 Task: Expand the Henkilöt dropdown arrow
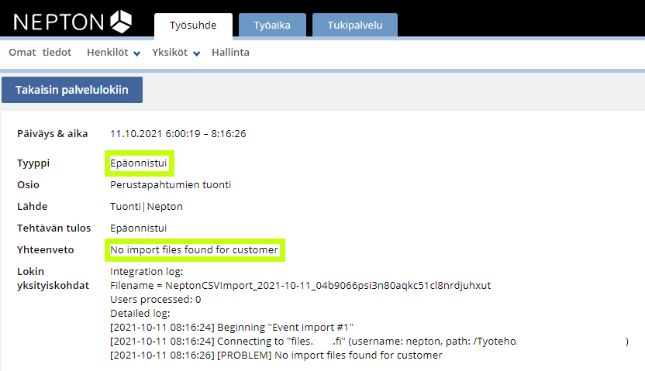point(137,53)
